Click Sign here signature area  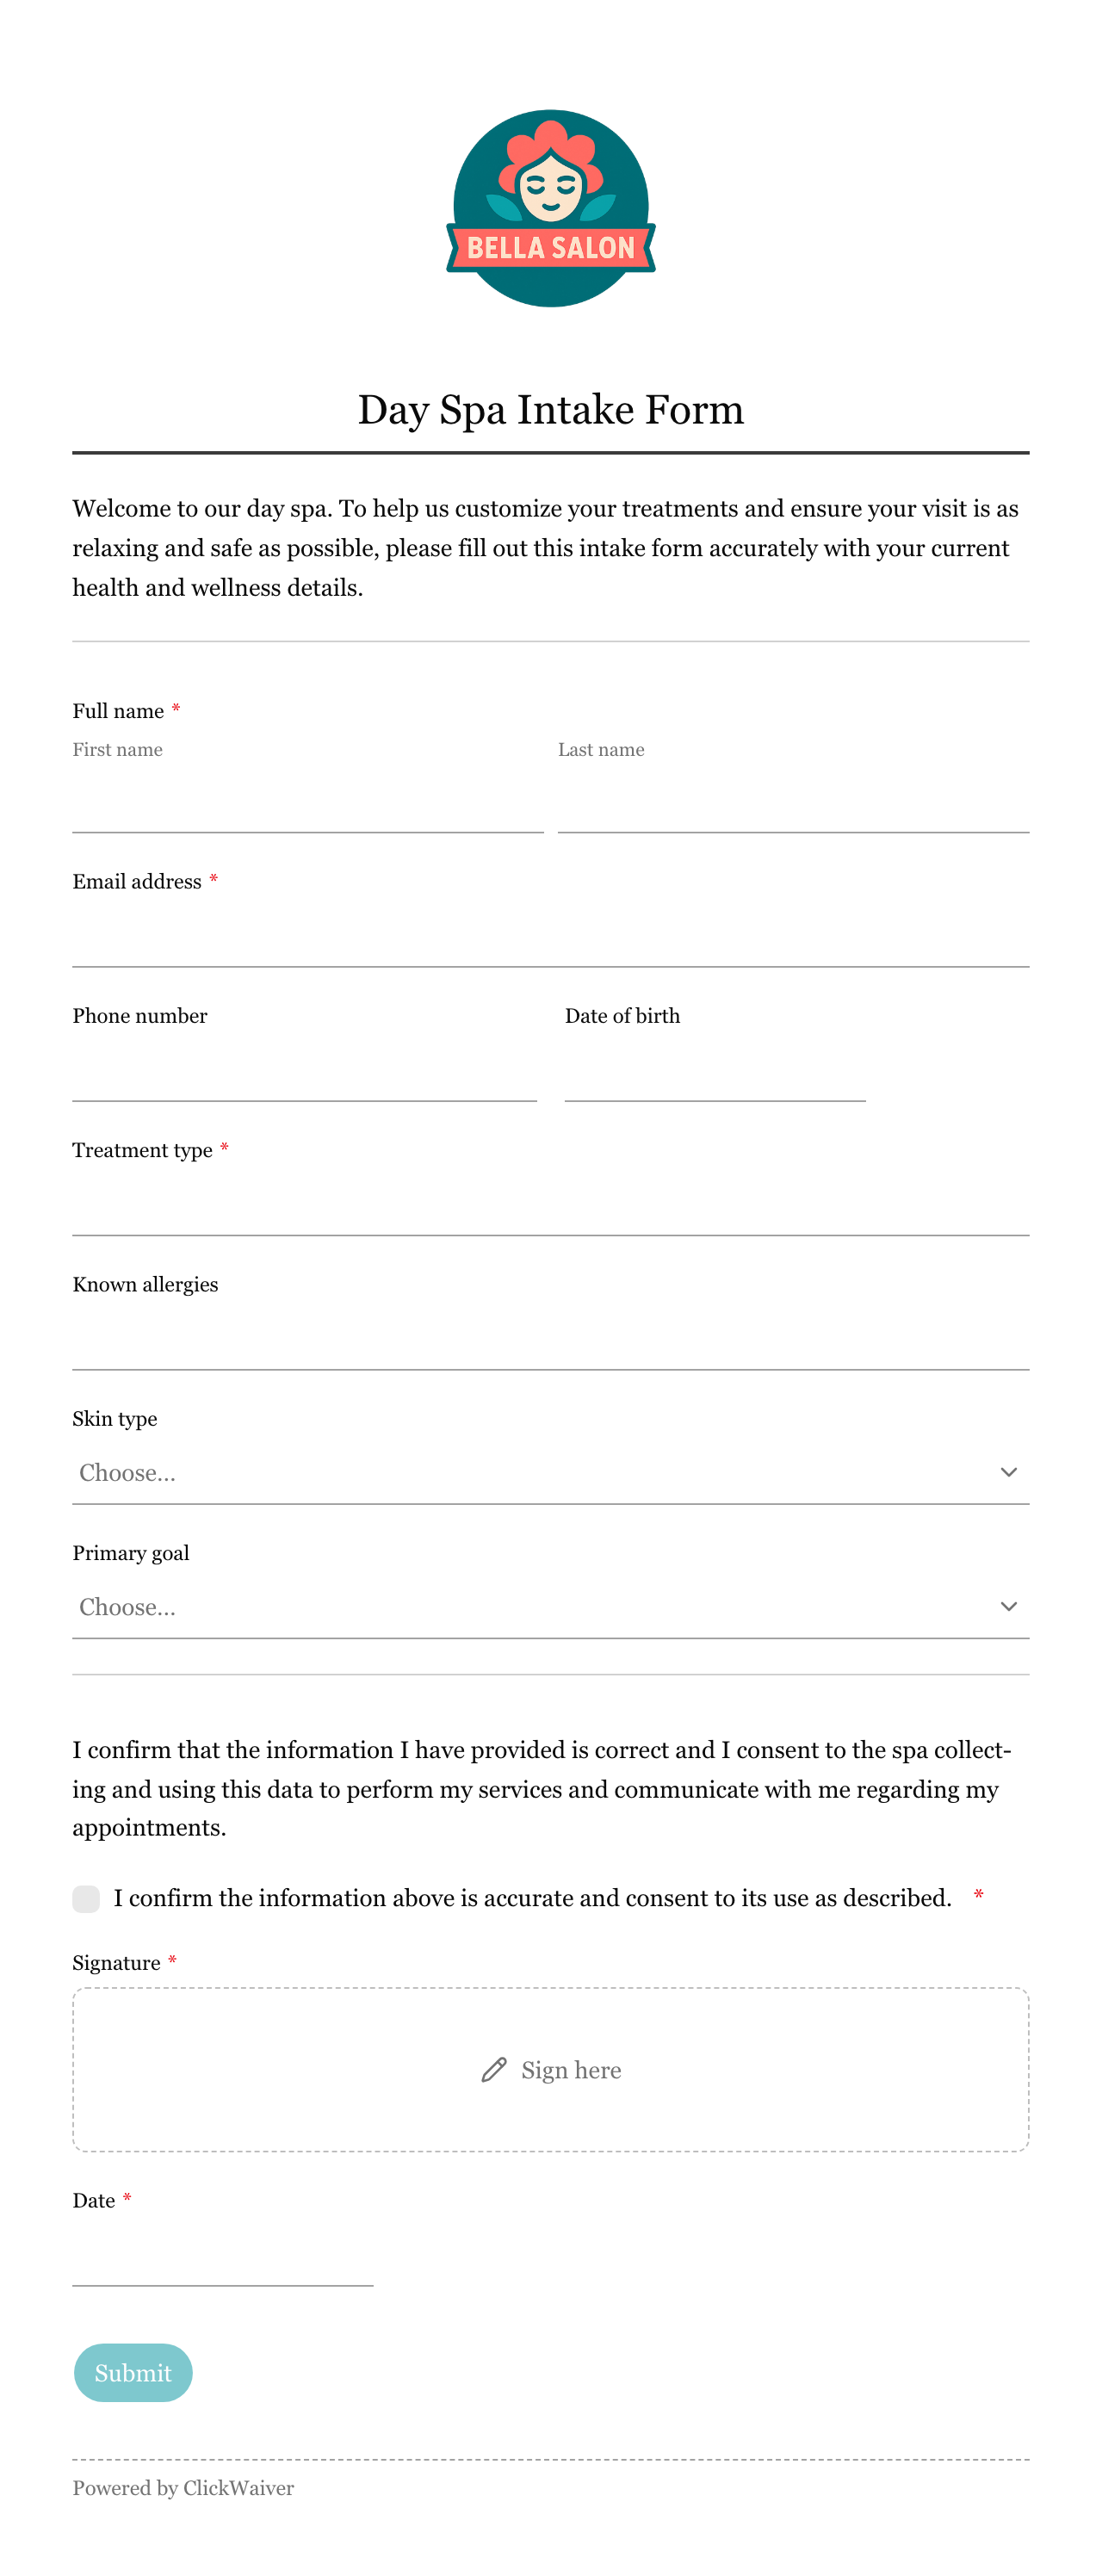coord(551,2069)
